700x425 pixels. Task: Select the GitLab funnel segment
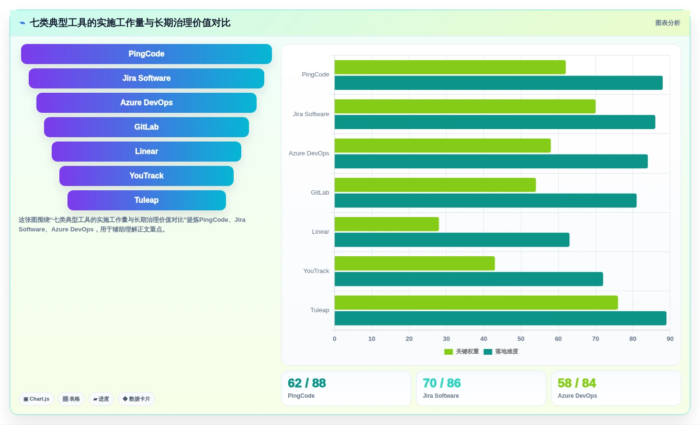point(147,127)
